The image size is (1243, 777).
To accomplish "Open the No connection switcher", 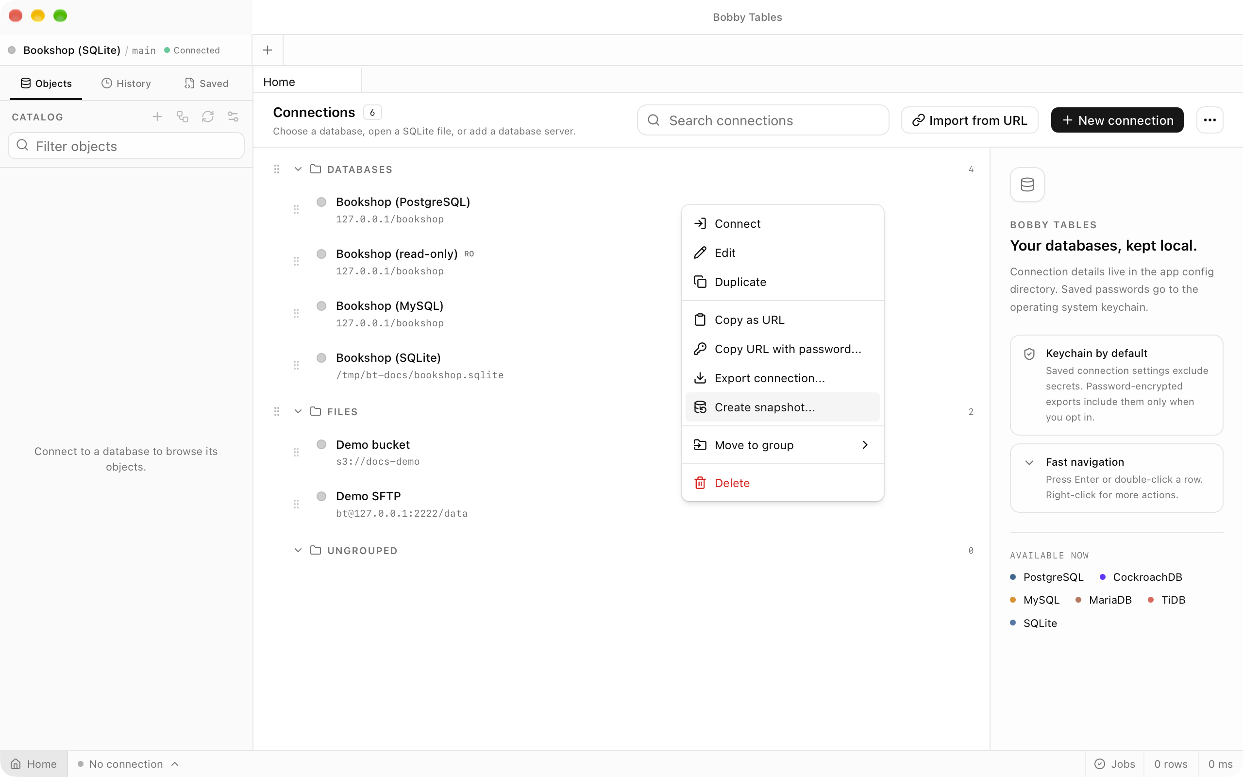I will [128, 763].
